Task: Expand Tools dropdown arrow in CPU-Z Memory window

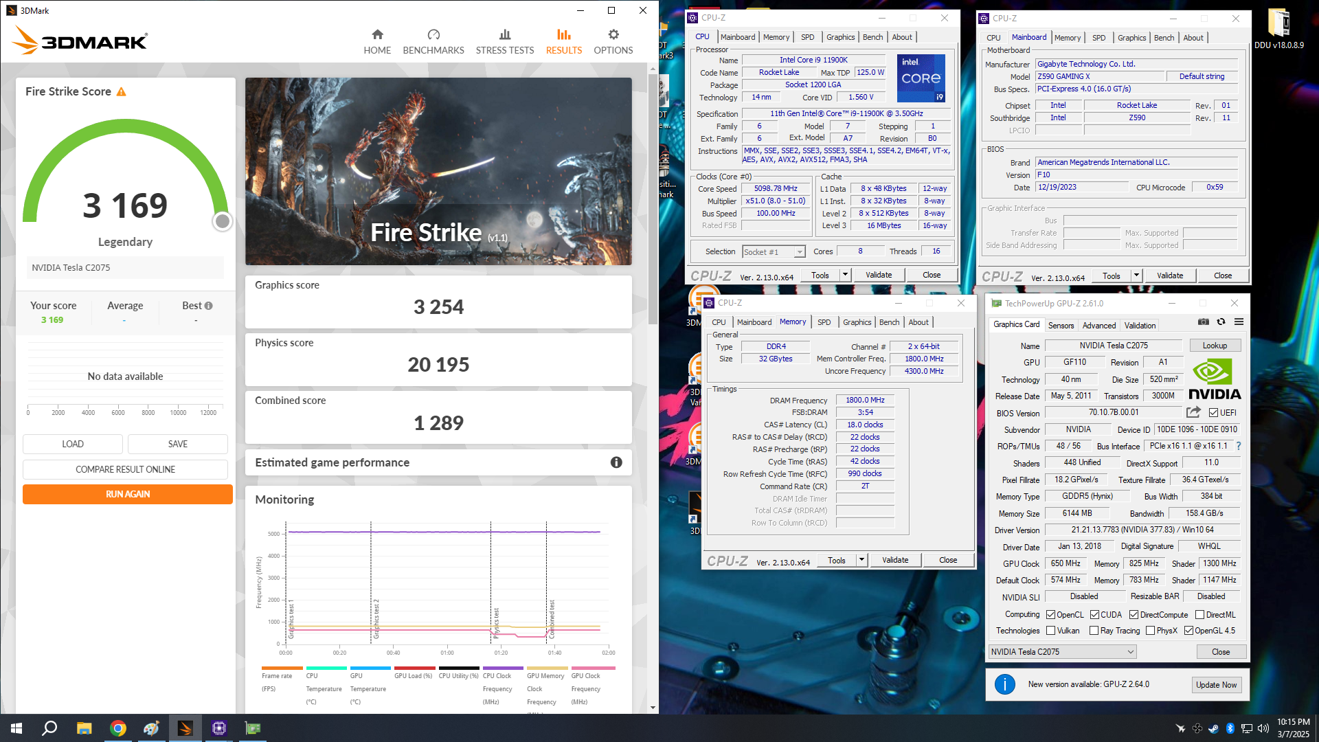Action: click(x=862, y=560)
